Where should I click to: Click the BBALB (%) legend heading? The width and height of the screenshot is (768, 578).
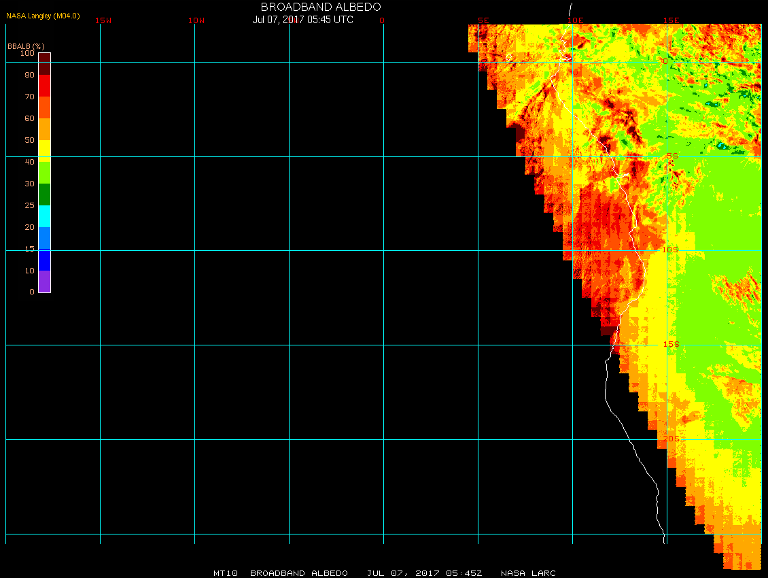coord(26,46)
